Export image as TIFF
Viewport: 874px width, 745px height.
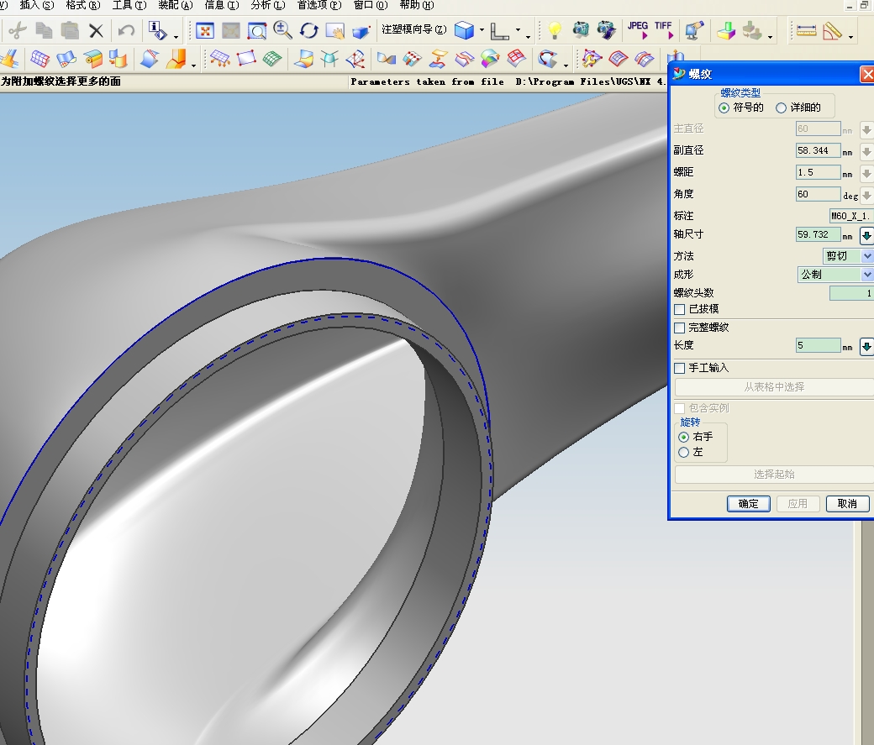663,30
